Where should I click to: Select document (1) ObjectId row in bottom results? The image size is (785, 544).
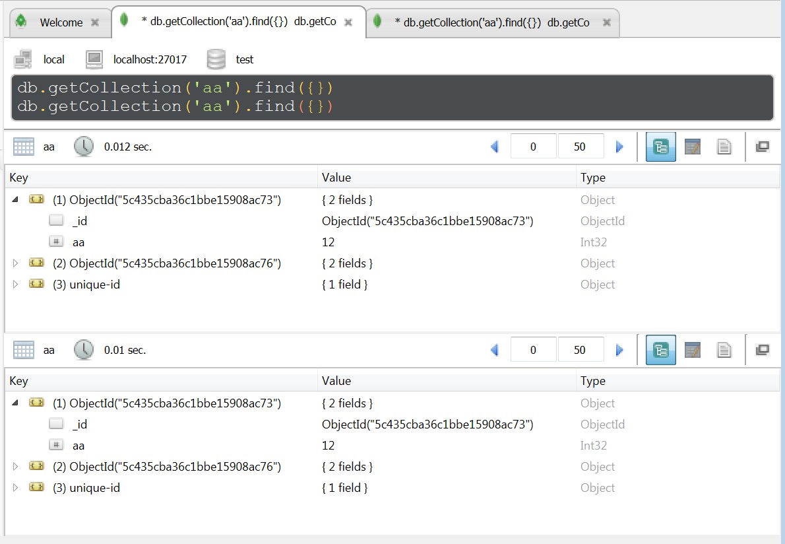click(392, 403)
